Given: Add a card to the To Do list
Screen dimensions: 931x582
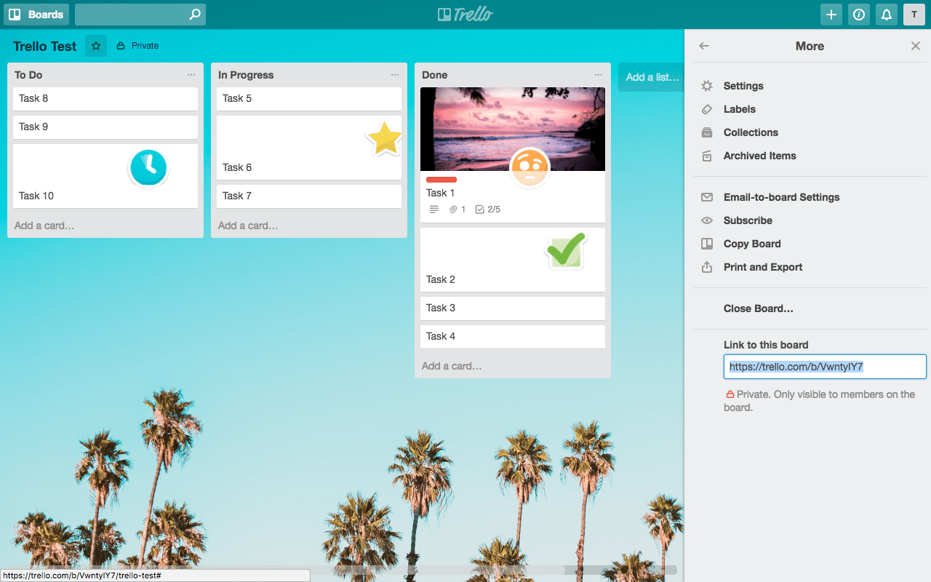Looking at the screenshot, I should (44, 226).
